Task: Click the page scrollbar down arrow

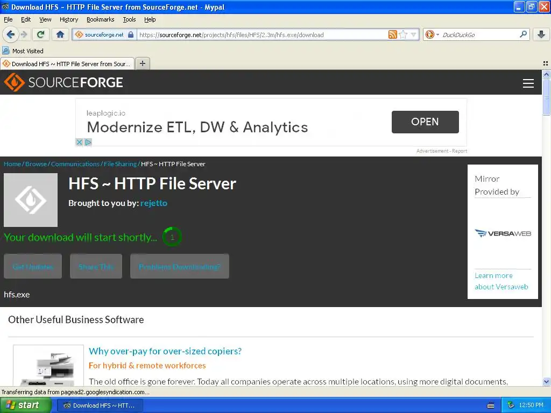Action: click(x=546, y=381)
